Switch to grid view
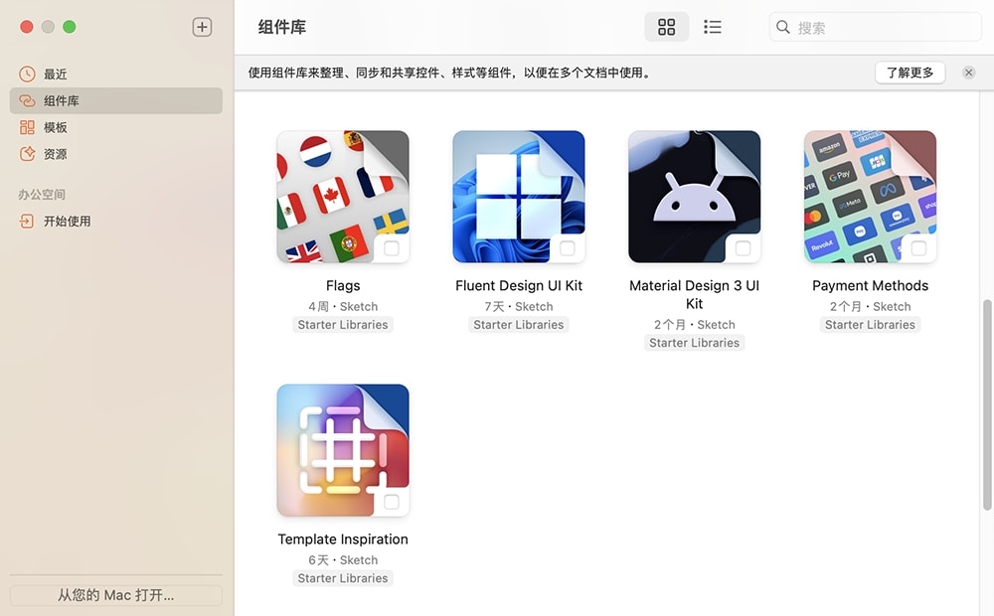This screenshot has width=994, height=616. click(666, 27)
